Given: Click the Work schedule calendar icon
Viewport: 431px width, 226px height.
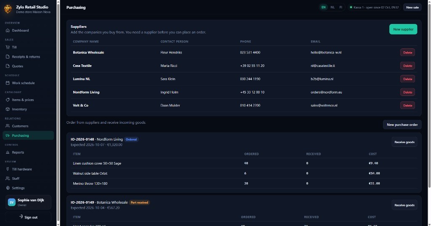Looking at the screenshot, I should click(x=8, y=83).
